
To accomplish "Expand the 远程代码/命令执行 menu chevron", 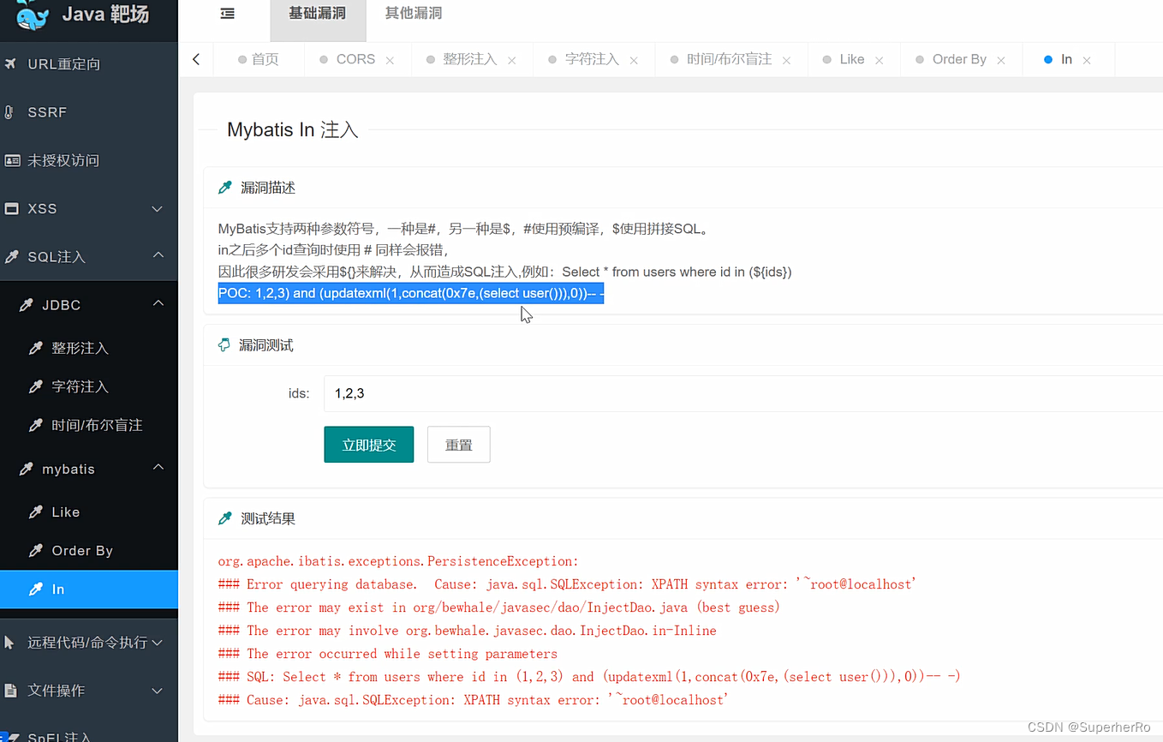I will pyautogui.click(x=158, y=643).
